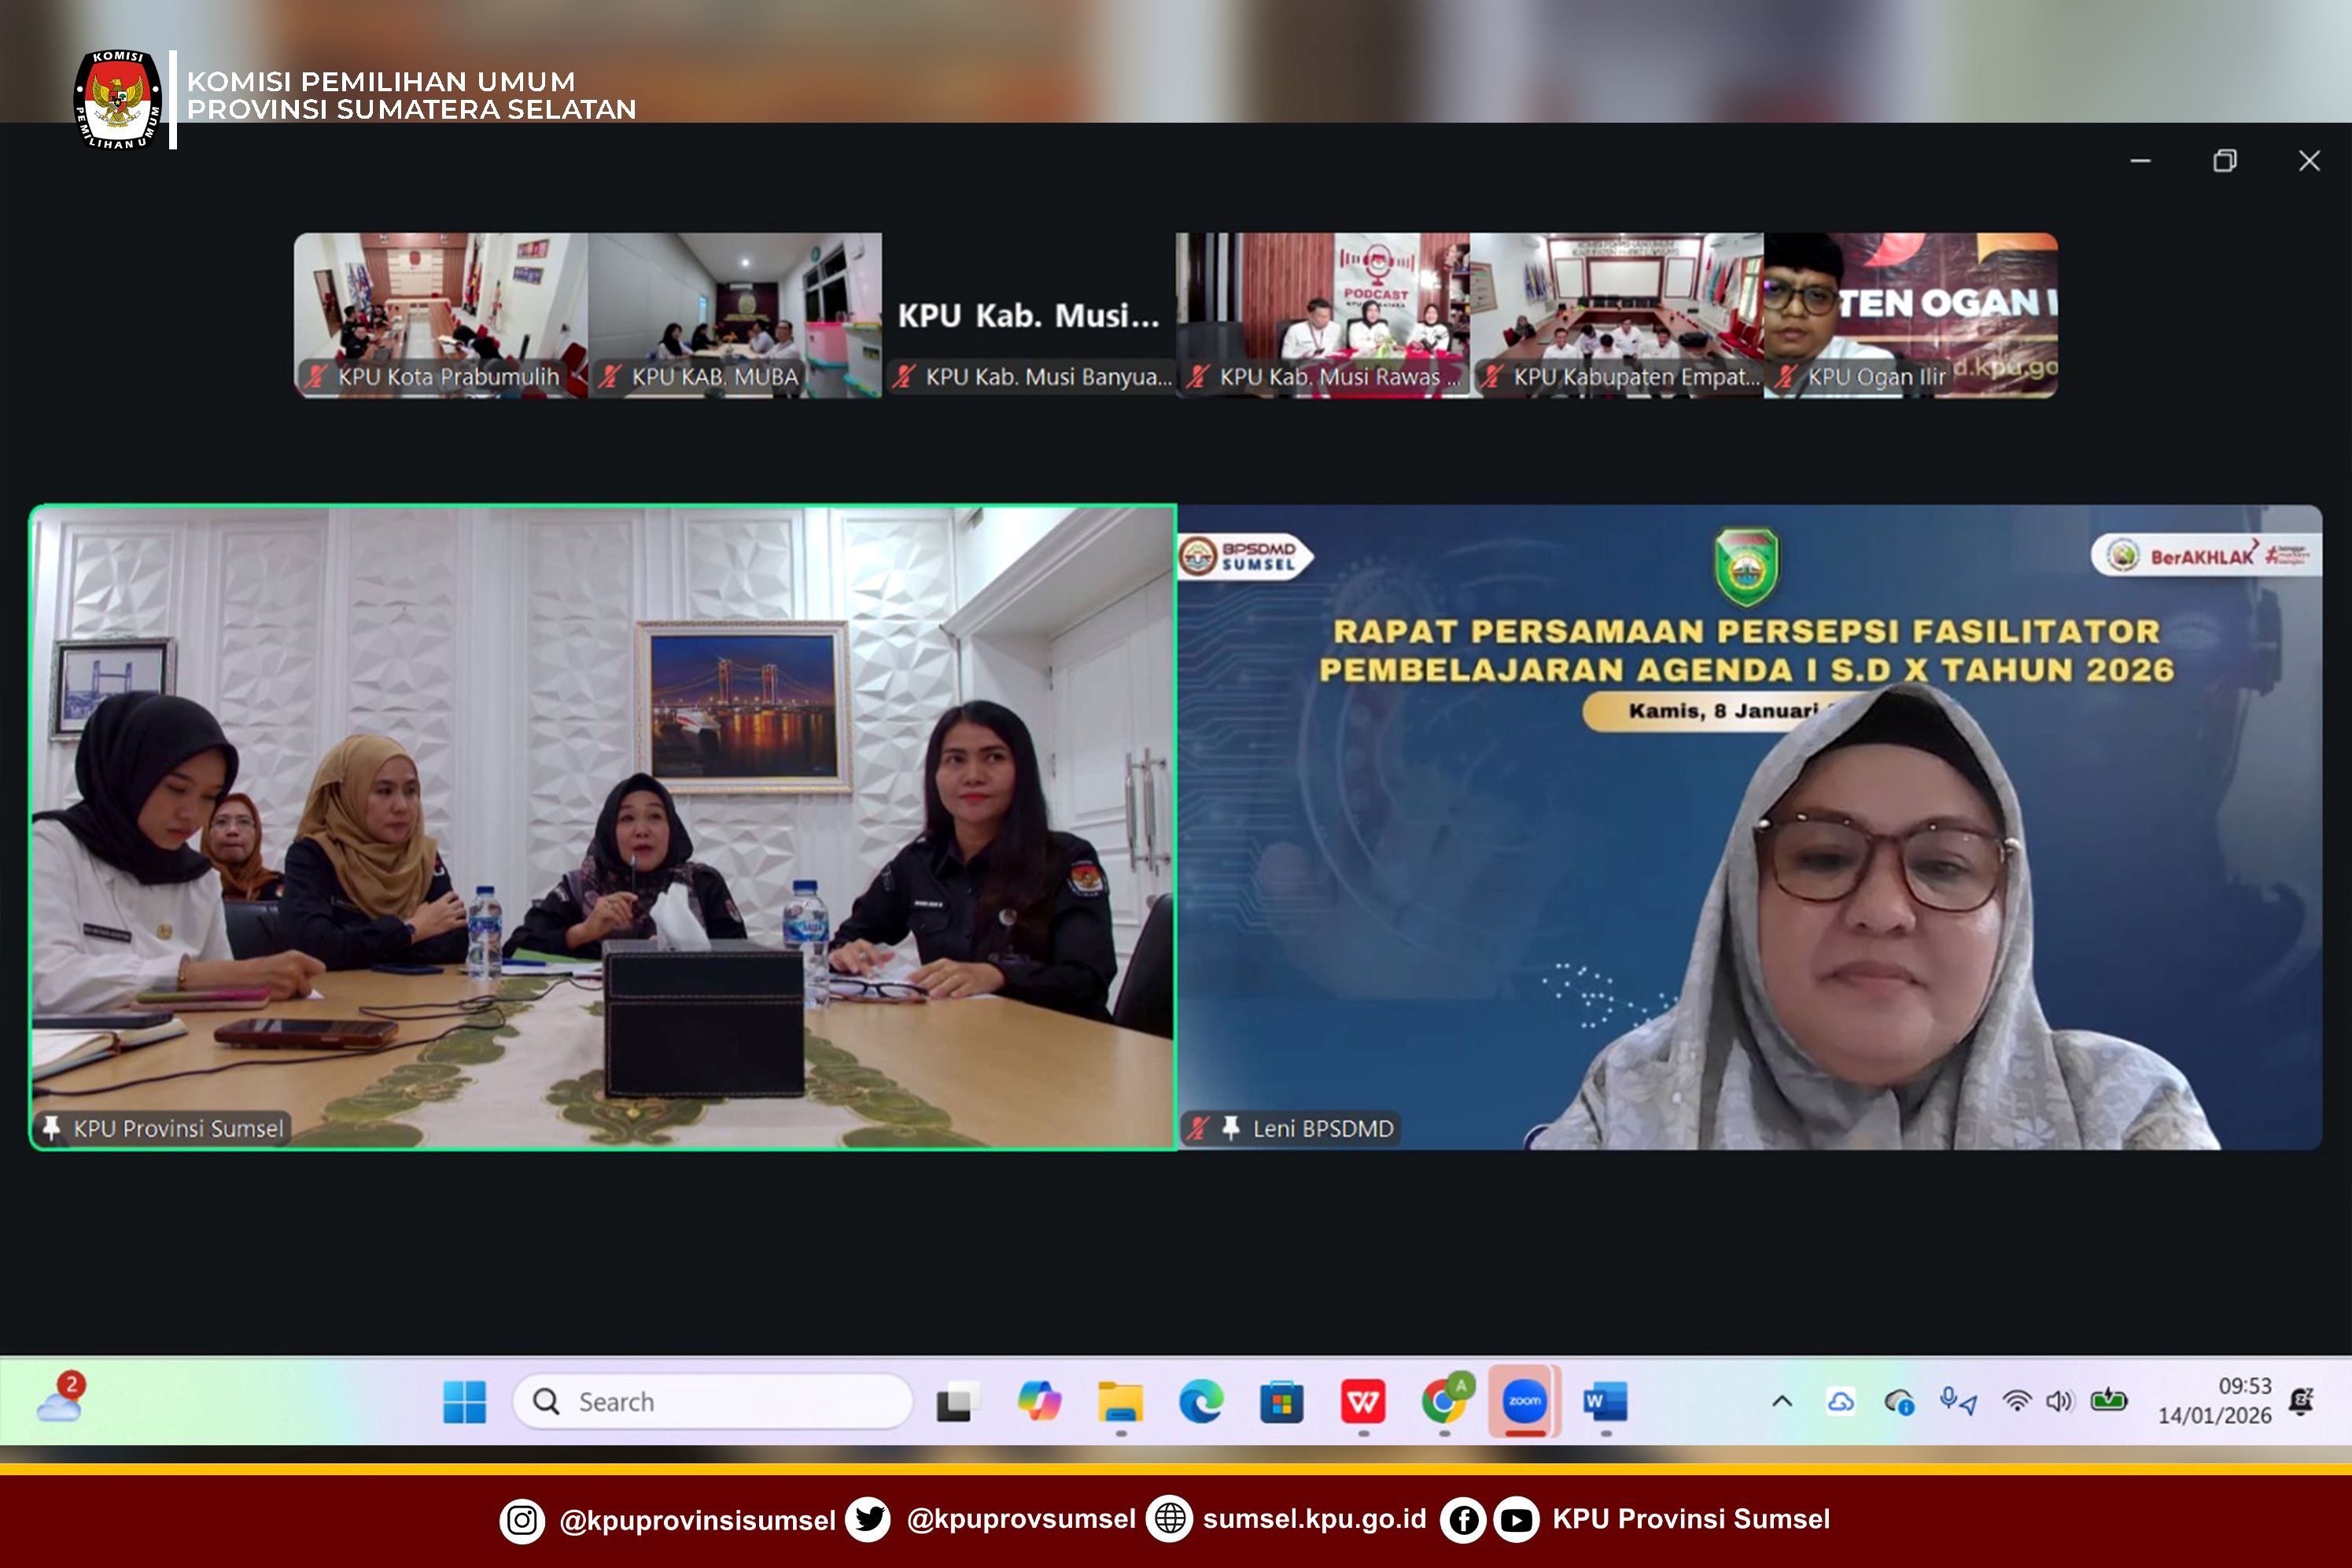Open Task View from taskbar
2352x1568 pixels.
tap(957, 1401)
